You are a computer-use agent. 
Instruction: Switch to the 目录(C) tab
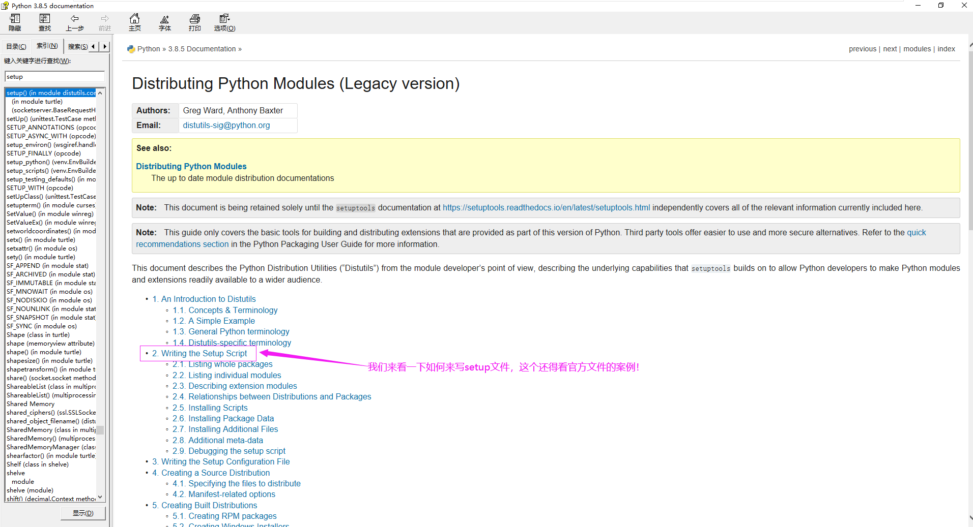(x=16, y=46)
